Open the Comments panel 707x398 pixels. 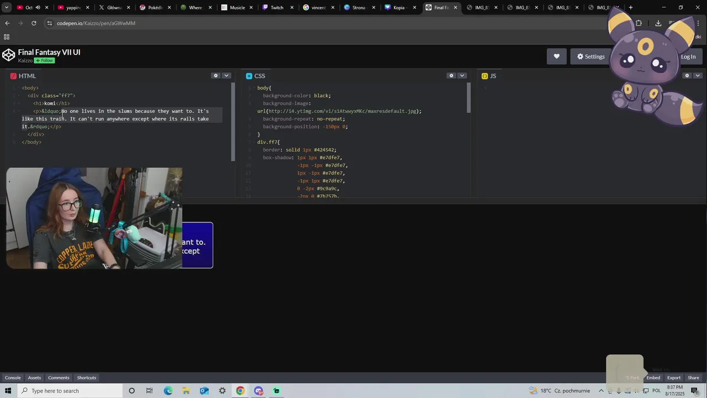[x=59, y=378]
